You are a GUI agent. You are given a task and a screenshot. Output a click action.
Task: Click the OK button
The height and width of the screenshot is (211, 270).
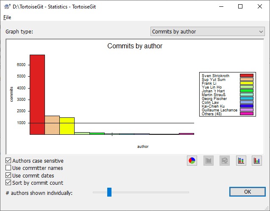(x=248, y=192)
